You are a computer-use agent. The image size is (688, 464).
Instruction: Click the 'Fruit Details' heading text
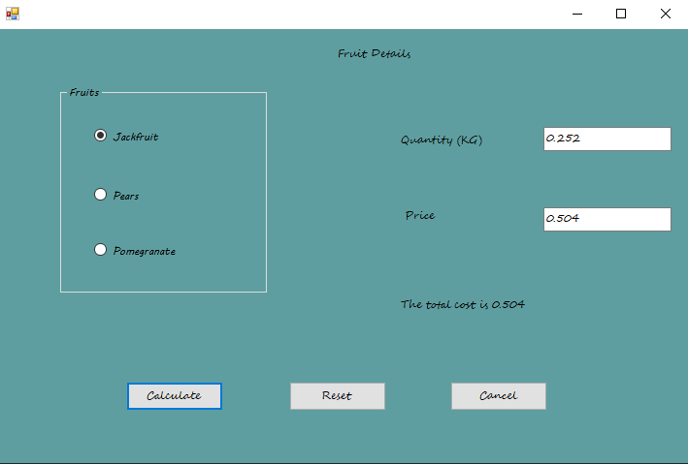pos(375,53)
